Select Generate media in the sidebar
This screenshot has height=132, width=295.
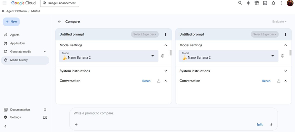pos(21,51)
